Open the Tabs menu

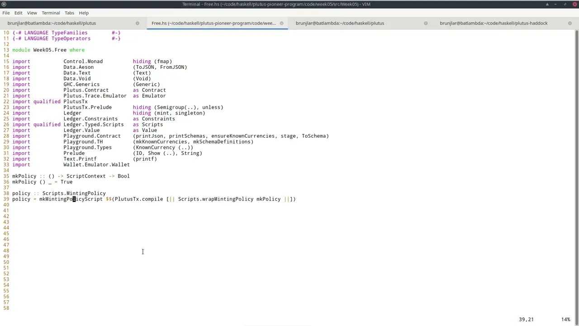tap(69, 13)
